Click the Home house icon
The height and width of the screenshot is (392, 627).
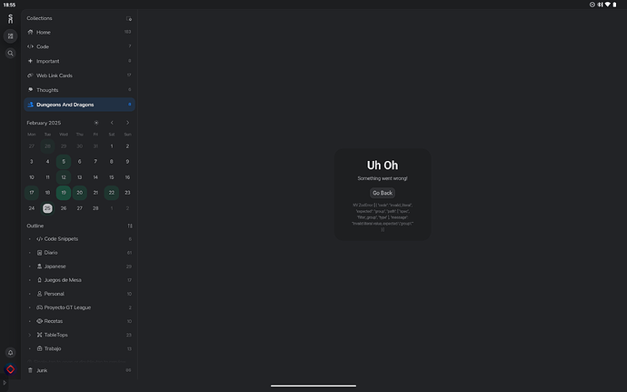pos(30,32)
